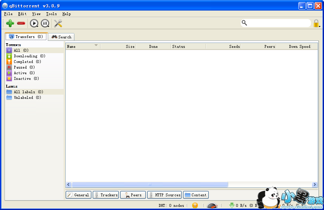Resume torrents with the play icon
This screenshot has height=210, width=324.
pos(34,23)
